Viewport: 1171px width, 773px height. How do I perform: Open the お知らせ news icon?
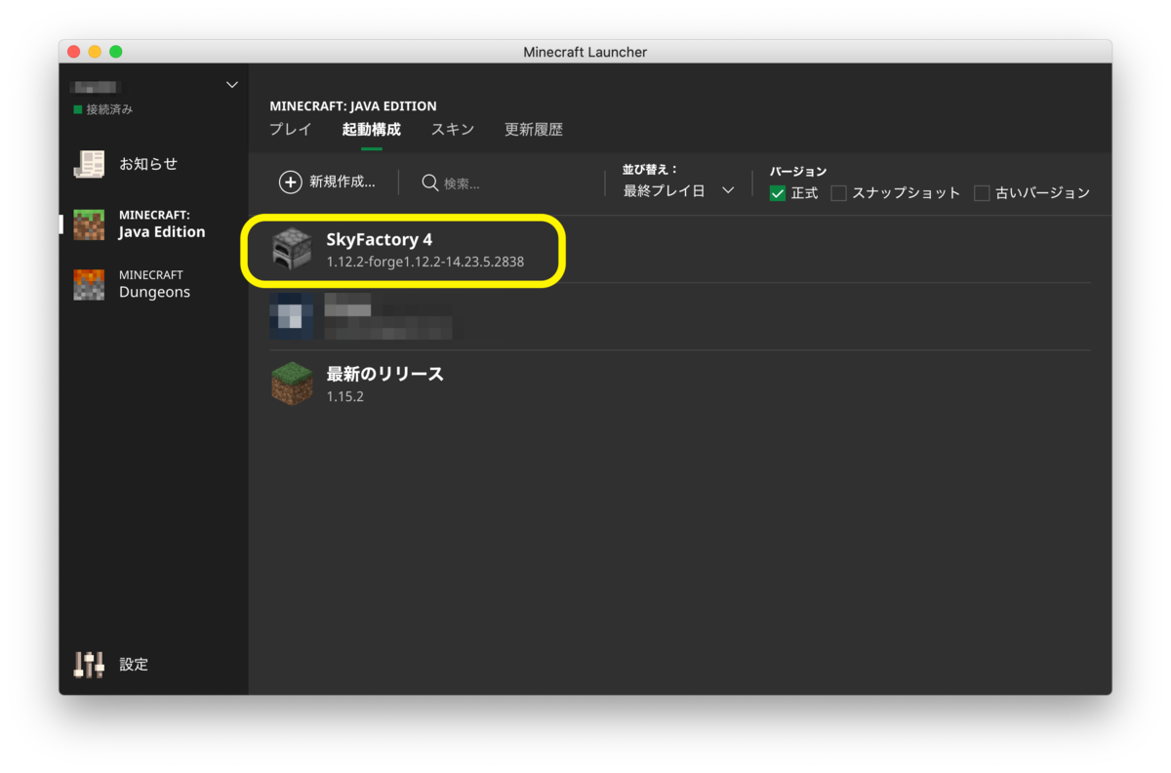click(x=89, y=164)
